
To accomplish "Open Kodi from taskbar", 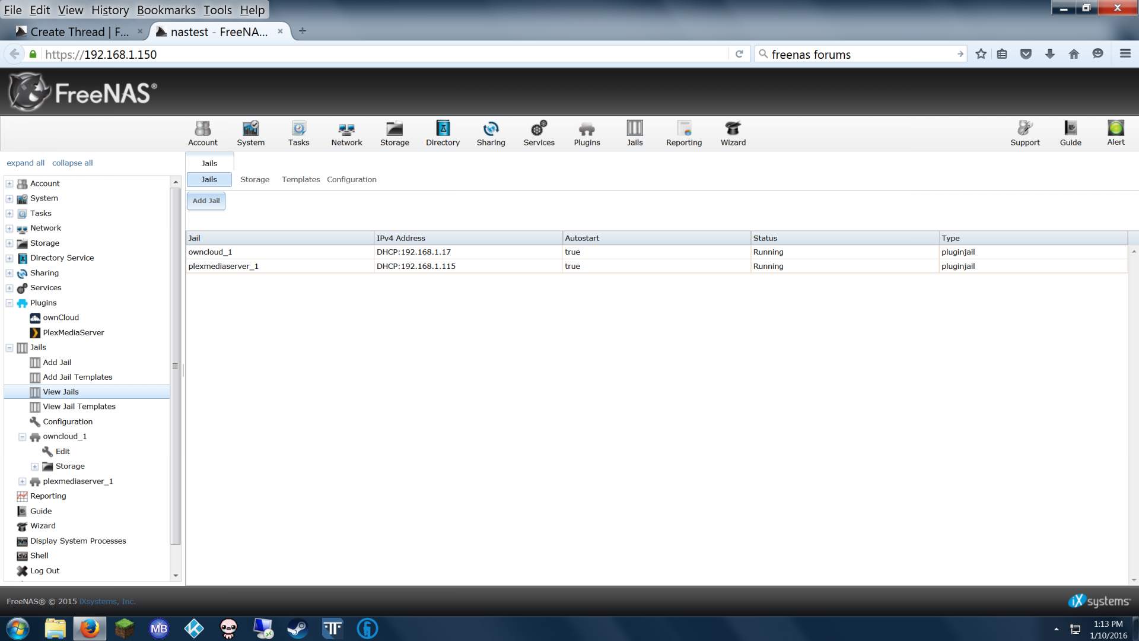I will pyautogui.click(x=194, y=628).
